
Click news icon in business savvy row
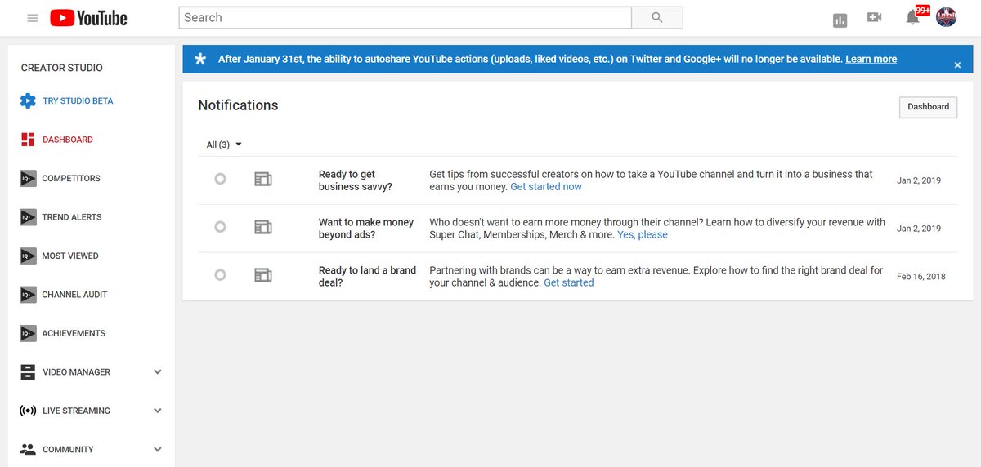pyautogui.click(x=262, y=180)
